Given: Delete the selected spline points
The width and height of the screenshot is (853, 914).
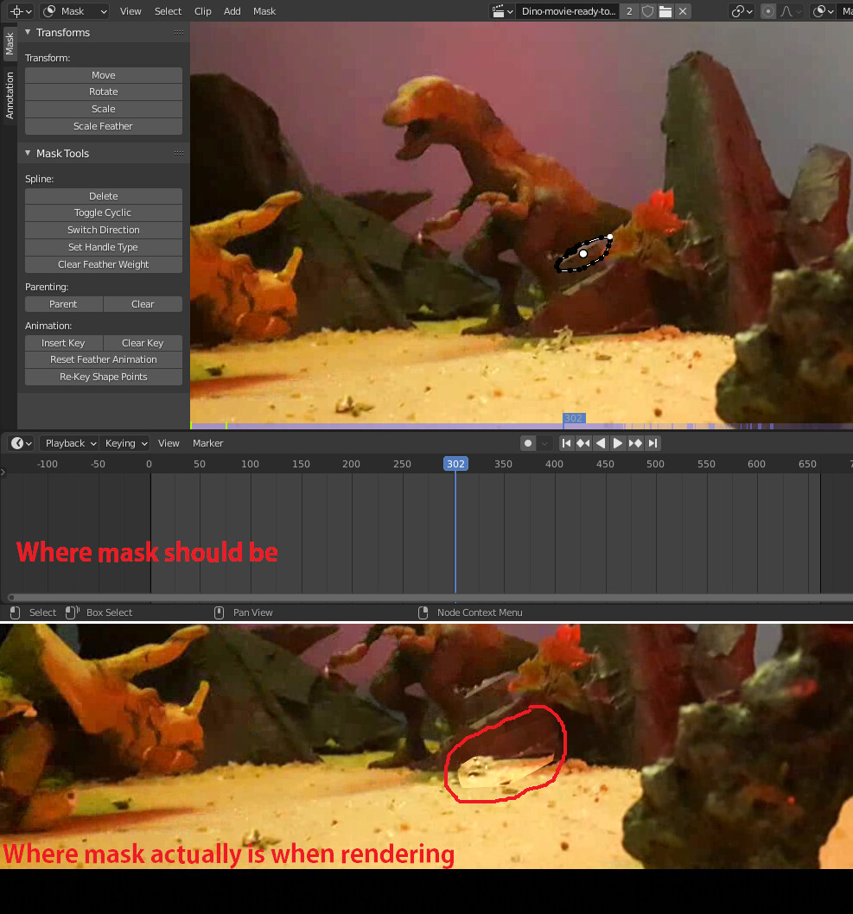Looking at the screenshot, I should pos(103,196).
